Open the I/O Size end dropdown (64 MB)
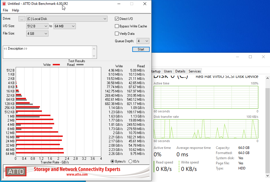The width and height of the screenshot is (270, 182). coord(64,26)
